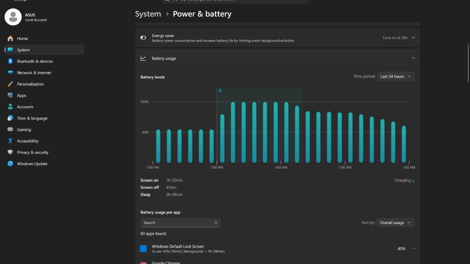Viewport: 470px width, 264px height.
Task: Click the Search apps input field
Action: [180, 223]
